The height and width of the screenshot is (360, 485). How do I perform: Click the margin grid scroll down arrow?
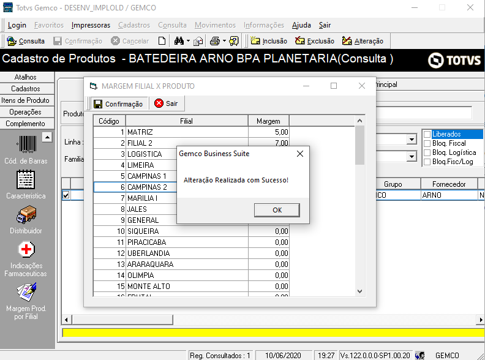pos(359,291)
